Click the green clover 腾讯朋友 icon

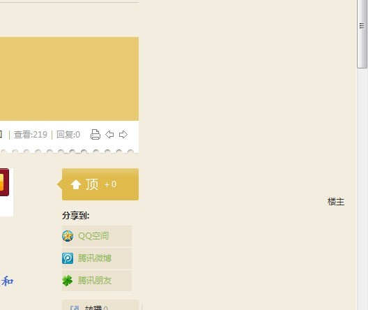coord(68,281)
